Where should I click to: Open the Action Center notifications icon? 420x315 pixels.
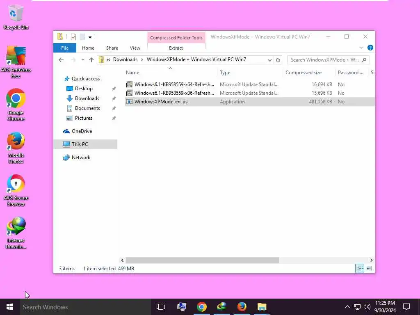click(x=406, y=307)
